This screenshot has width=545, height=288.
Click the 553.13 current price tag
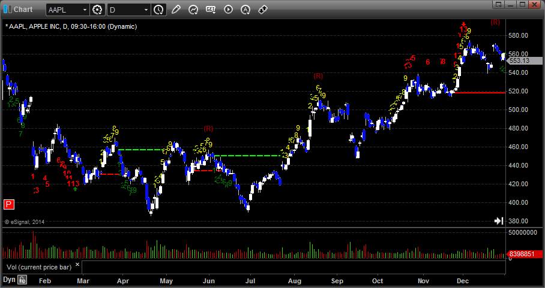[525, 60]
